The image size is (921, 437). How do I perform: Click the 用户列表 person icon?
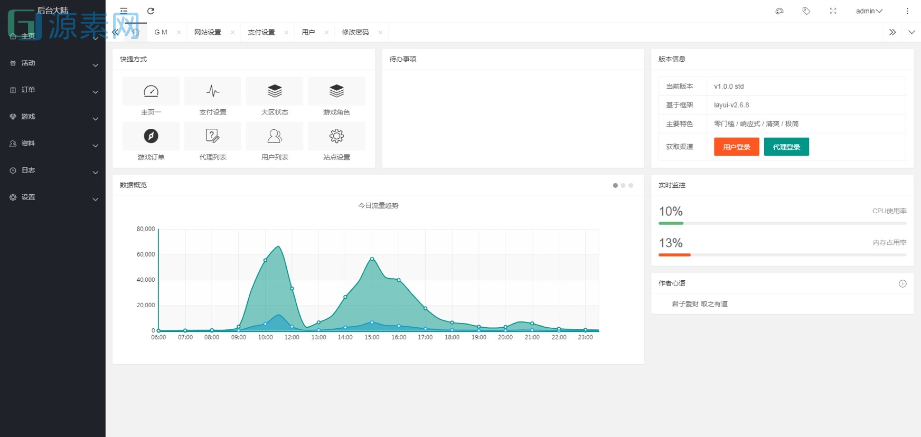click(275, 136)
